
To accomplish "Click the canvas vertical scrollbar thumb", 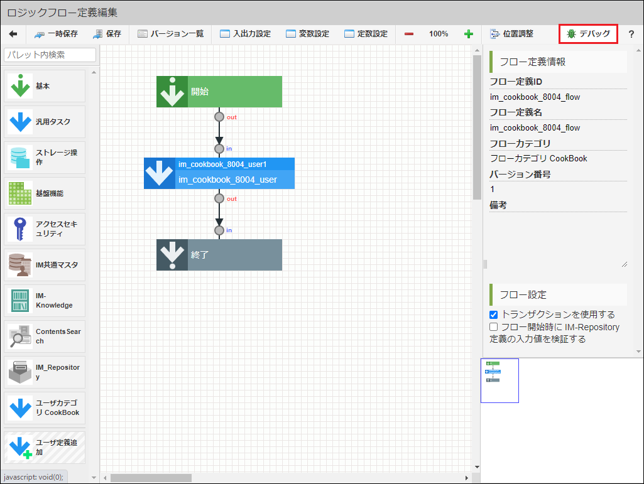I will point(477,127).
